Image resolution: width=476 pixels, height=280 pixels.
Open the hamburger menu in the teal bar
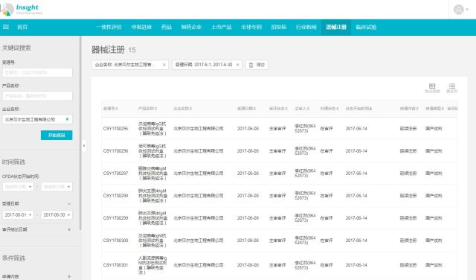coord(6,27)
